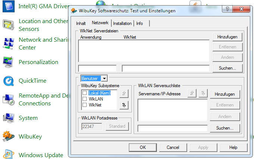Click the WkNet Serverdateien list box
The height and width of the screenshot is (159, 254).
pos(144,51)
